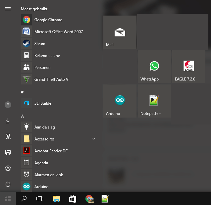Switch to Notepad++ on the taskbar
This screenshot has width=211, height=205.
click(x=105, y=199)
